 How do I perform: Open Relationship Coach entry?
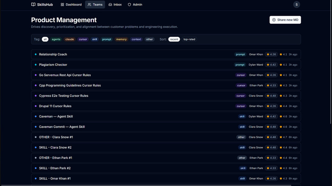(x=166, y=54)
